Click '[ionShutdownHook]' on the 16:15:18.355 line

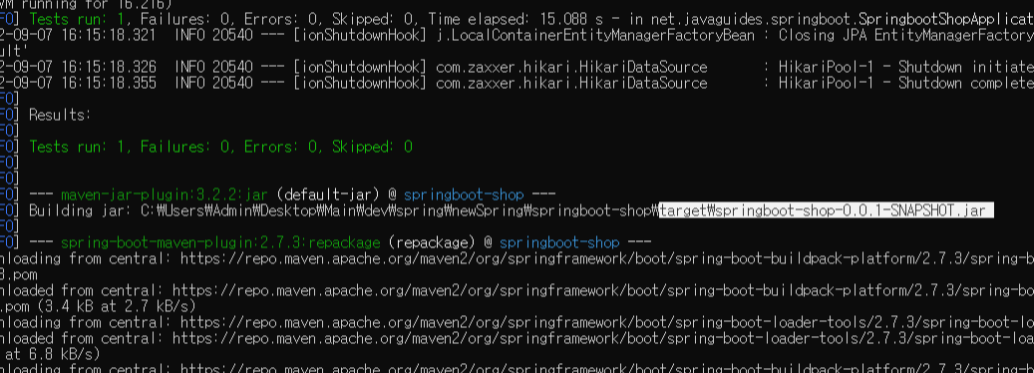(360, 83)
